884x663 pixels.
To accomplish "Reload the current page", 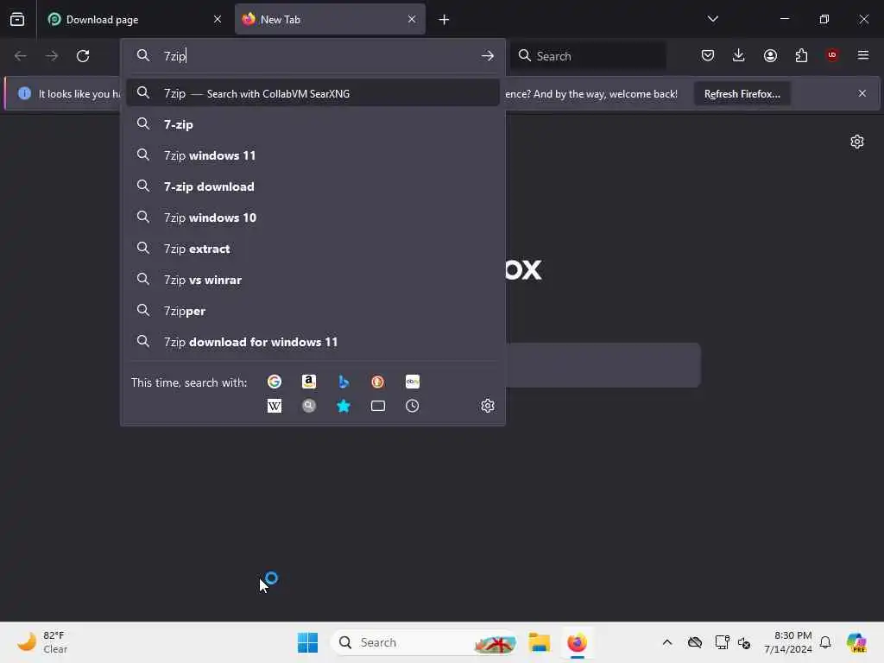I will [83, 56].
